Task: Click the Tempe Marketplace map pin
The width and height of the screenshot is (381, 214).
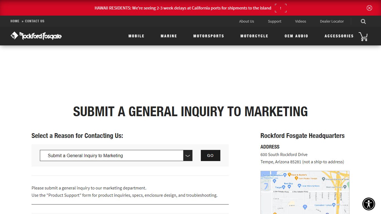Action: [285, 175]
